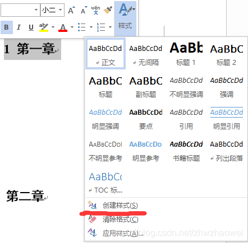
Task: Select 清除格式(C) menu entry
Action: (166, 219)
